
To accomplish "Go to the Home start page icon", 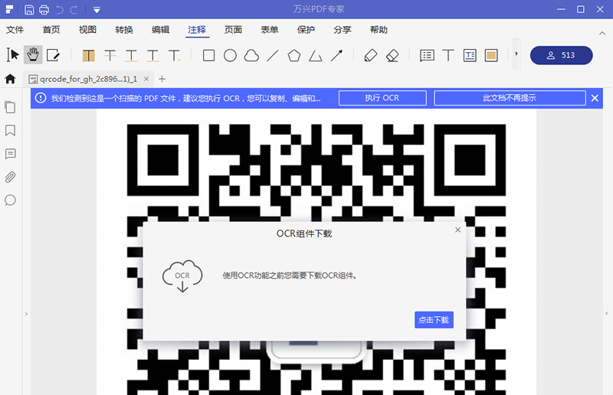I will 10,79.
